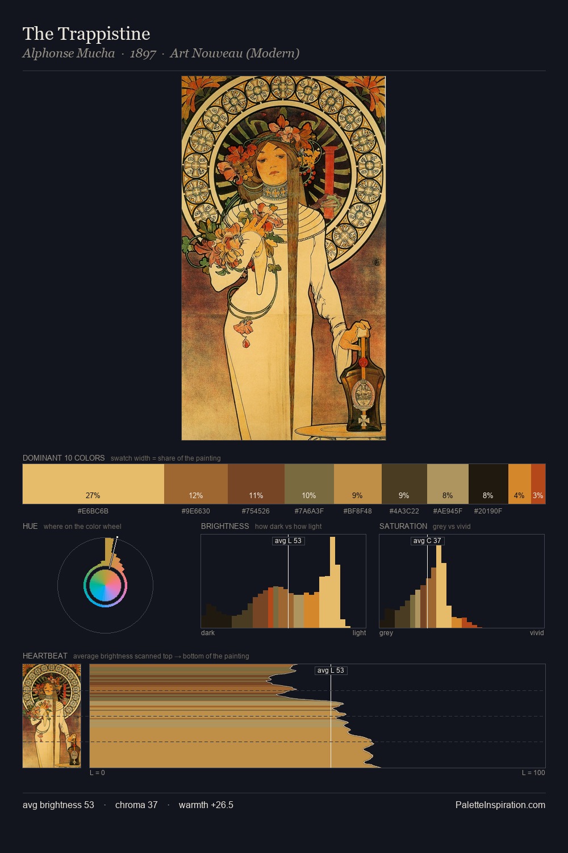Select the 8% khaki swatch #AE945F

(448, 484)
